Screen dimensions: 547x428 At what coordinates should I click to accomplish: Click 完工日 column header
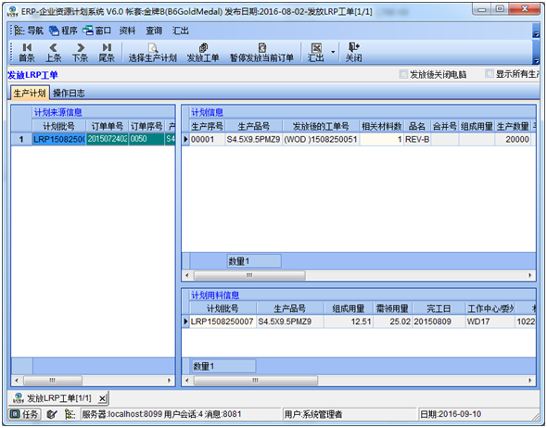pyautogui.click(x=439, y=308)
